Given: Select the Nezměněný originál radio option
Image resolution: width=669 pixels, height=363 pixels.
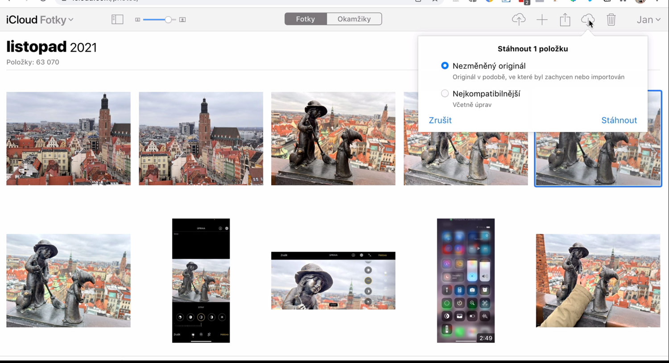Looking at the screenshot, I should coord(445,66).
